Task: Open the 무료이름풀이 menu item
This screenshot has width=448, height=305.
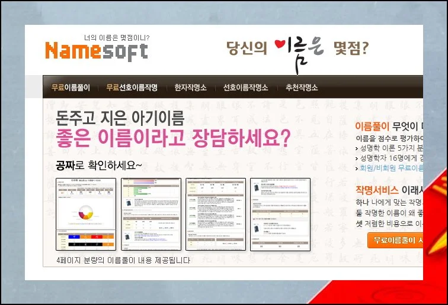Action: (x=71, y=87)
